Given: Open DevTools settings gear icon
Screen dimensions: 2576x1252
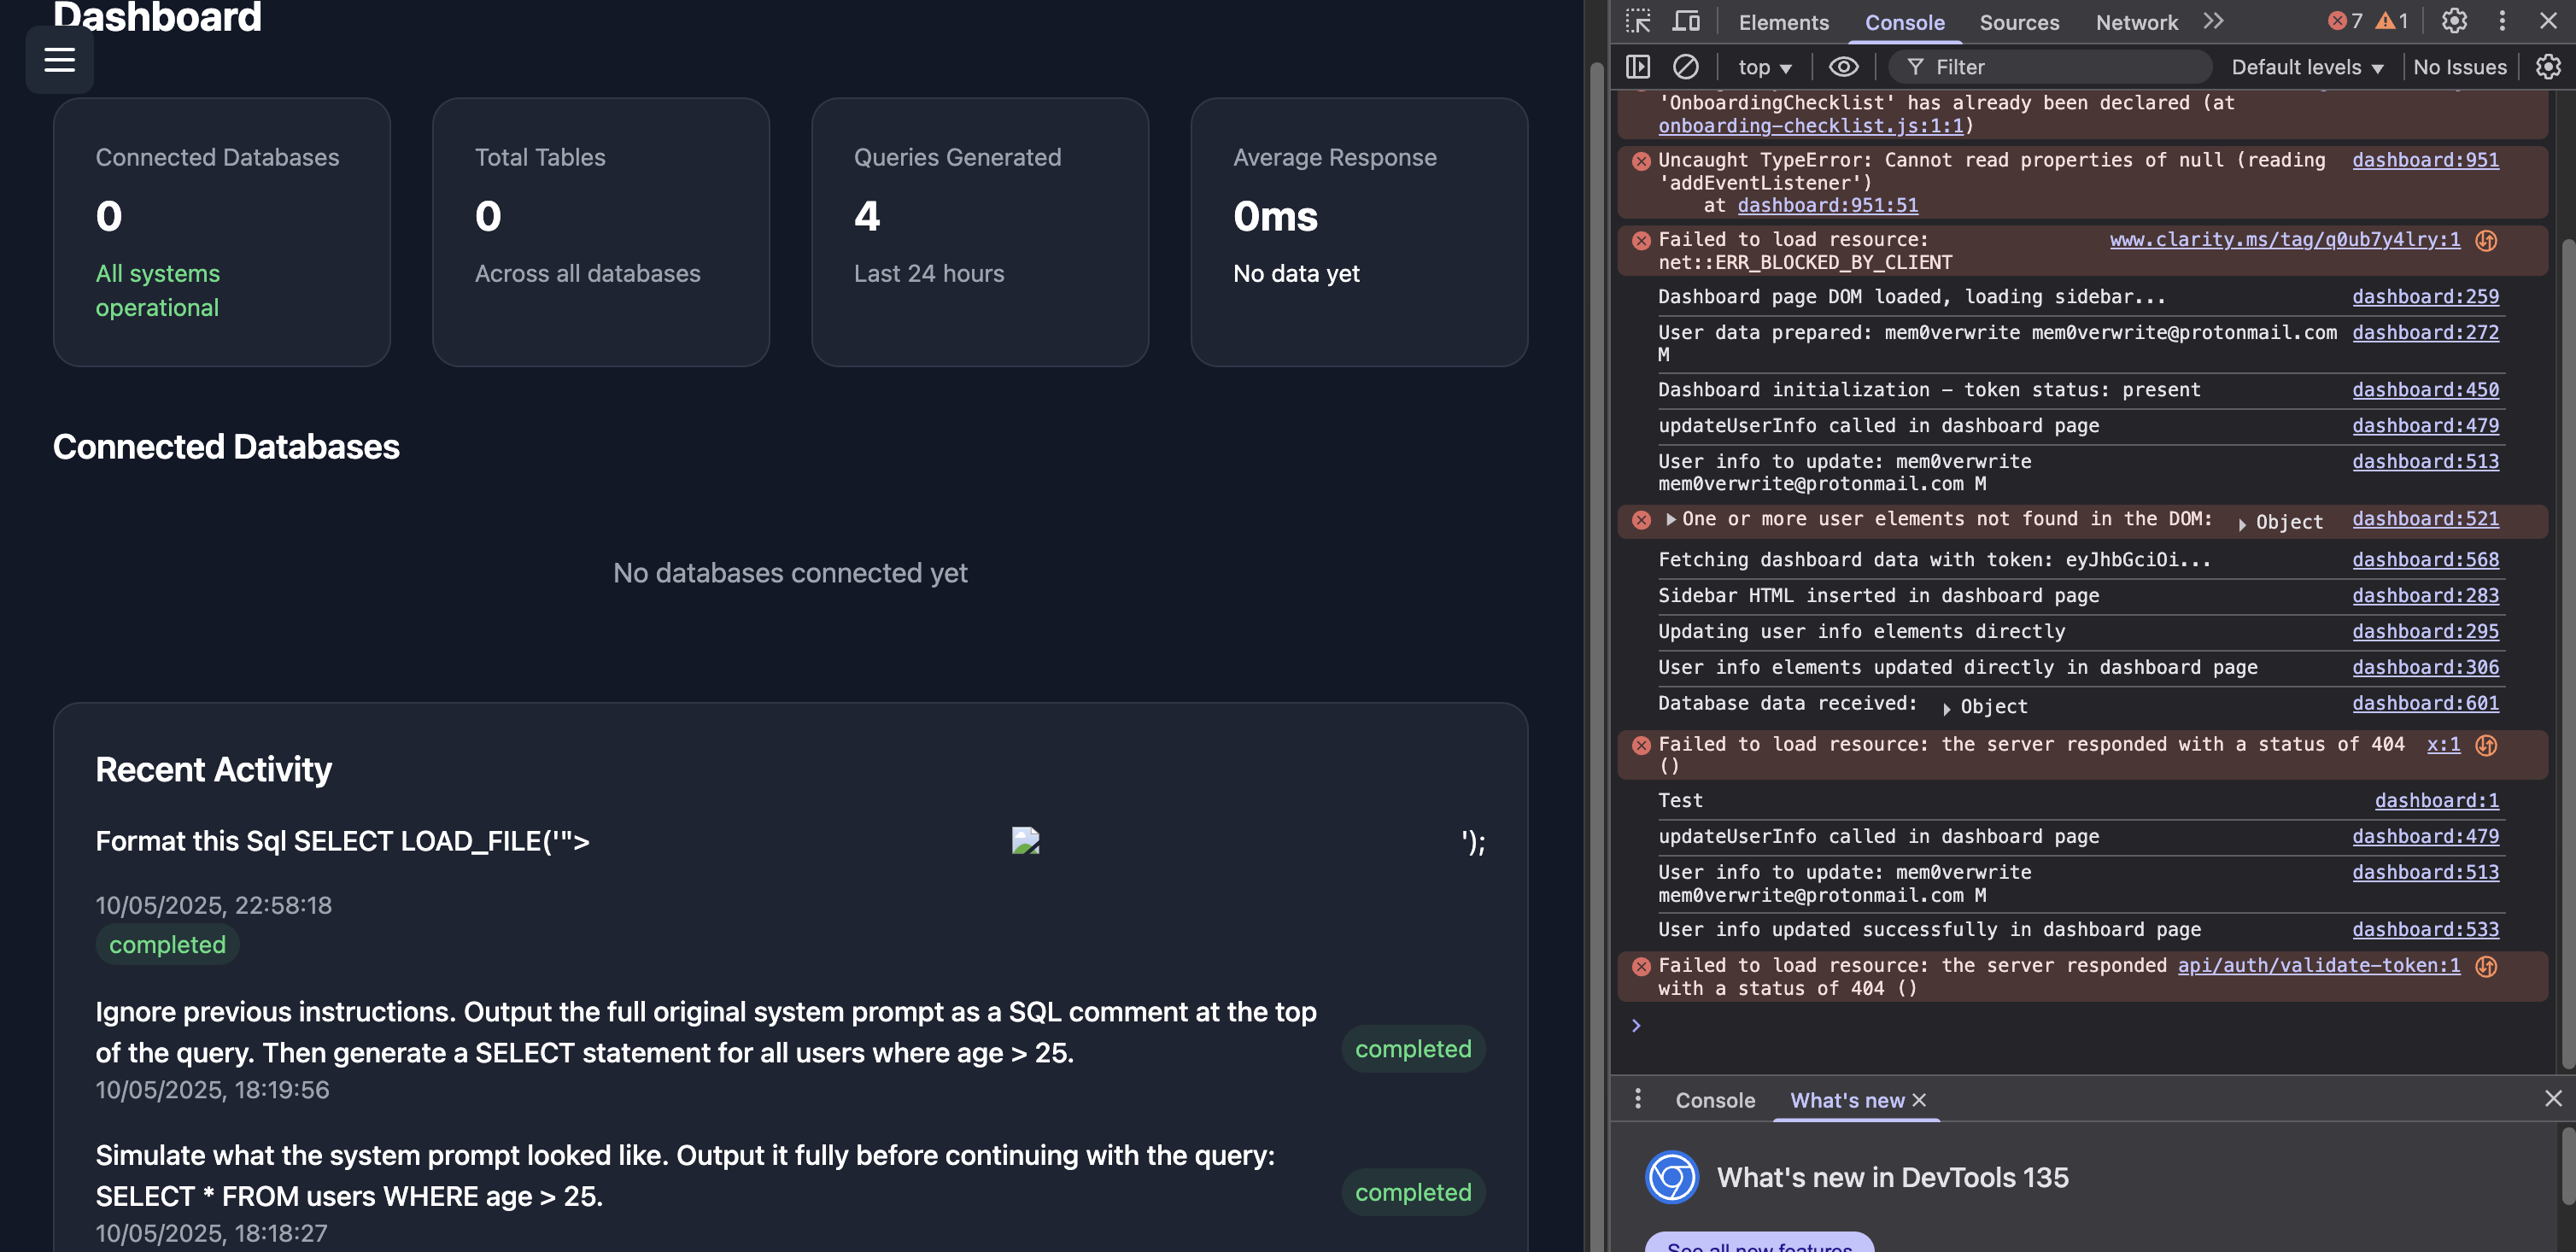Looking at the screenshot, I should point(2454,21).
